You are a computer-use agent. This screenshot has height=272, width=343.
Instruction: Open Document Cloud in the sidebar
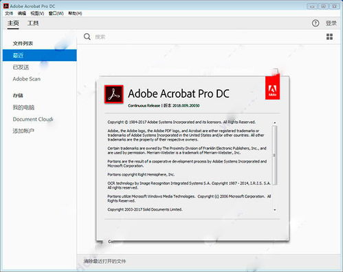click(33, 119)
